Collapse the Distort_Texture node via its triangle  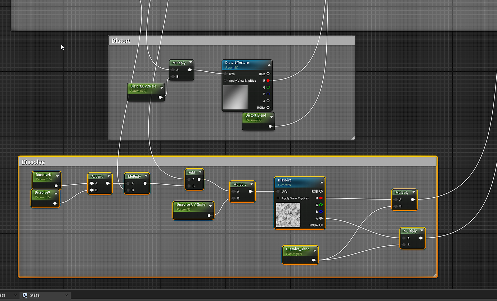269,65
